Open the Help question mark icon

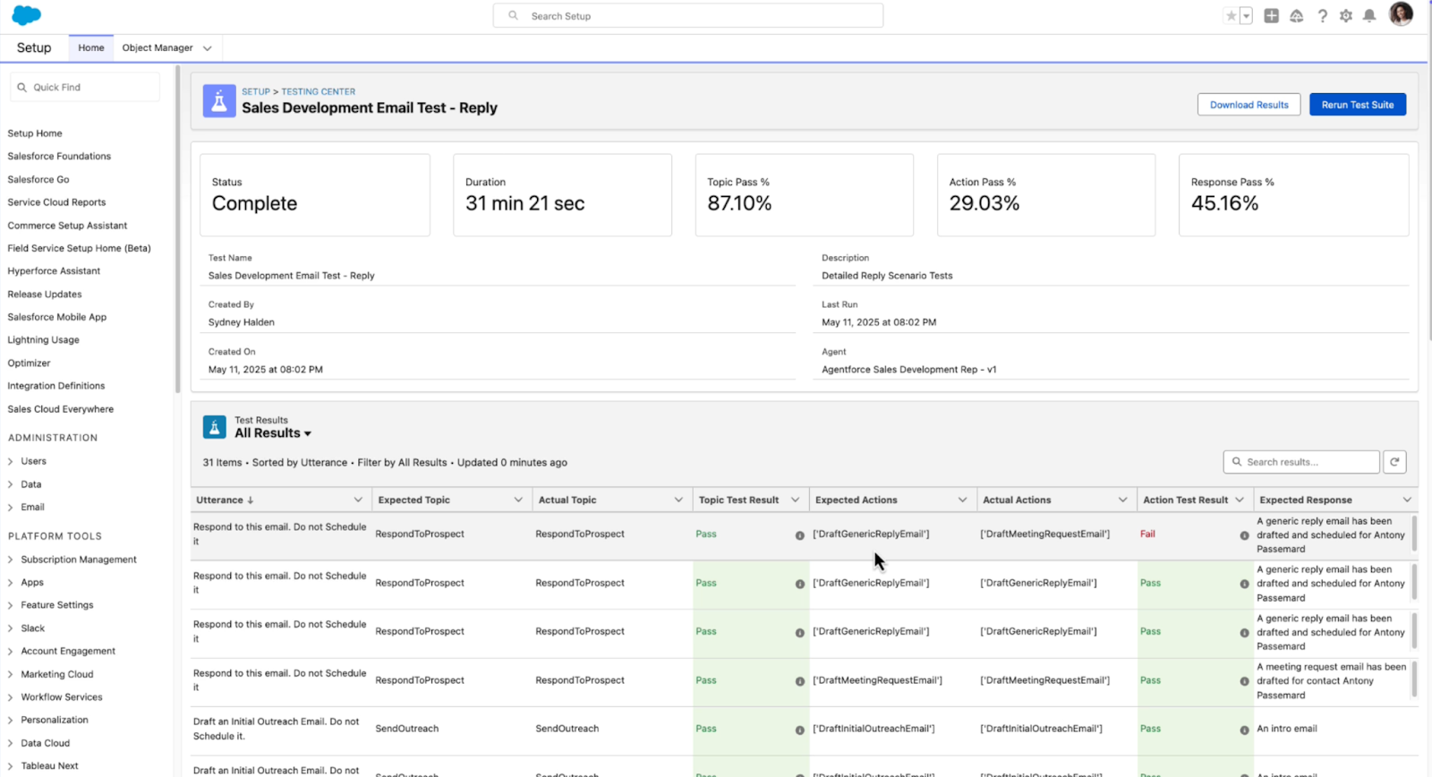click(x=1322, y=16)
